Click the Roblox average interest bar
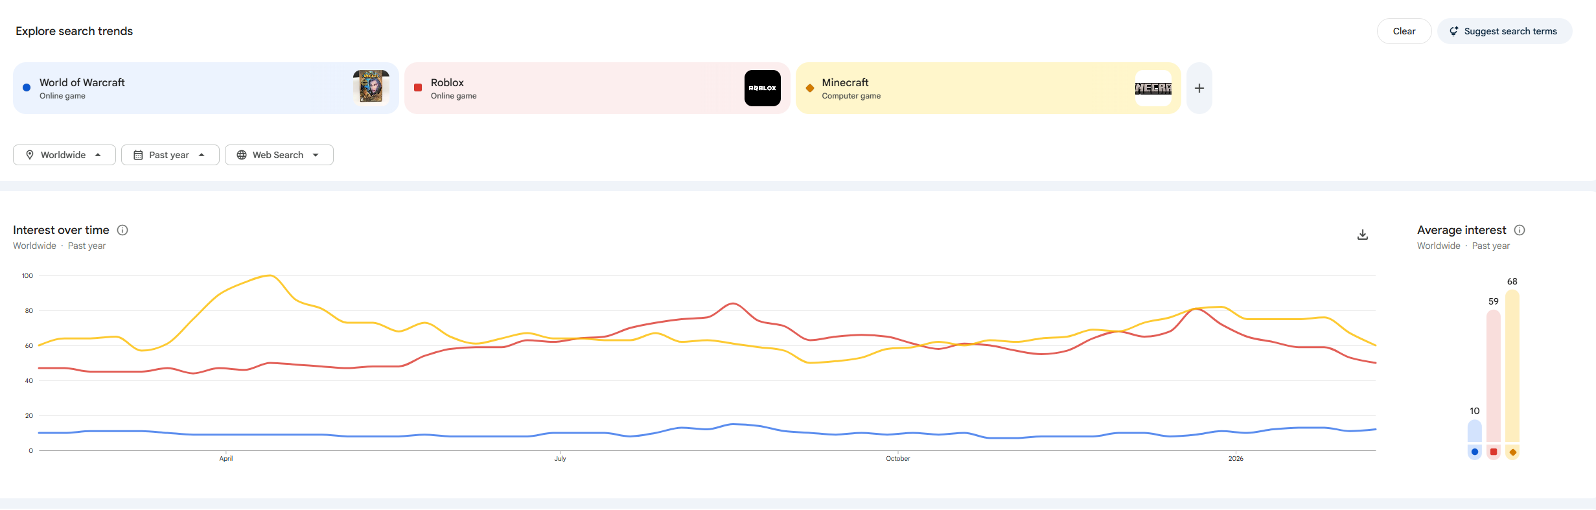 click(x=1494, y=376)
